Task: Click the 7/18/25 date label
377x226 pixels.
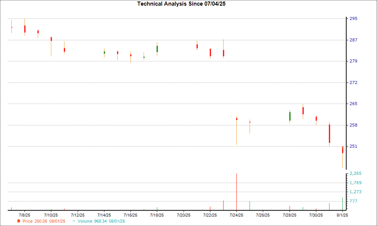Action: [157, 215]
